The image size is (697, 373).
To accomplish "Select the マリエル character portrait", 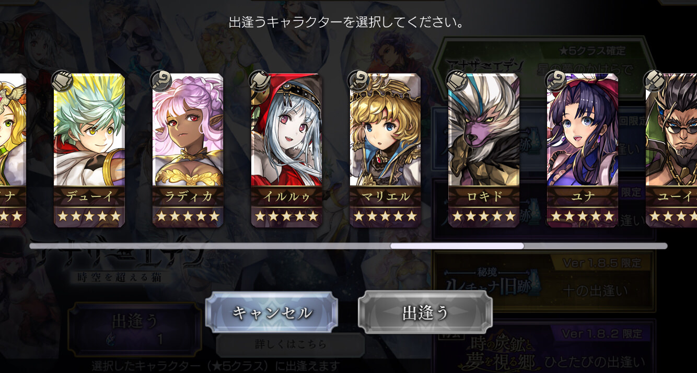I will tap(385, 150).
